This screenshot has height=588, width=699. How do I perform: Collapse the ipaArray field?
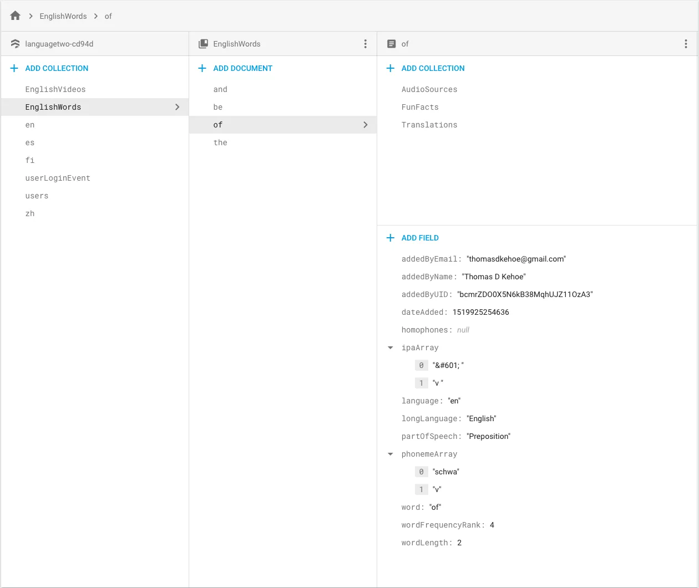click(391, 348)
